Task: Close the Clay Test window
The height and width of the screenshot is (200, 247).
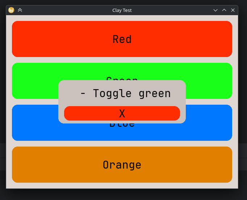Action: 233,10
